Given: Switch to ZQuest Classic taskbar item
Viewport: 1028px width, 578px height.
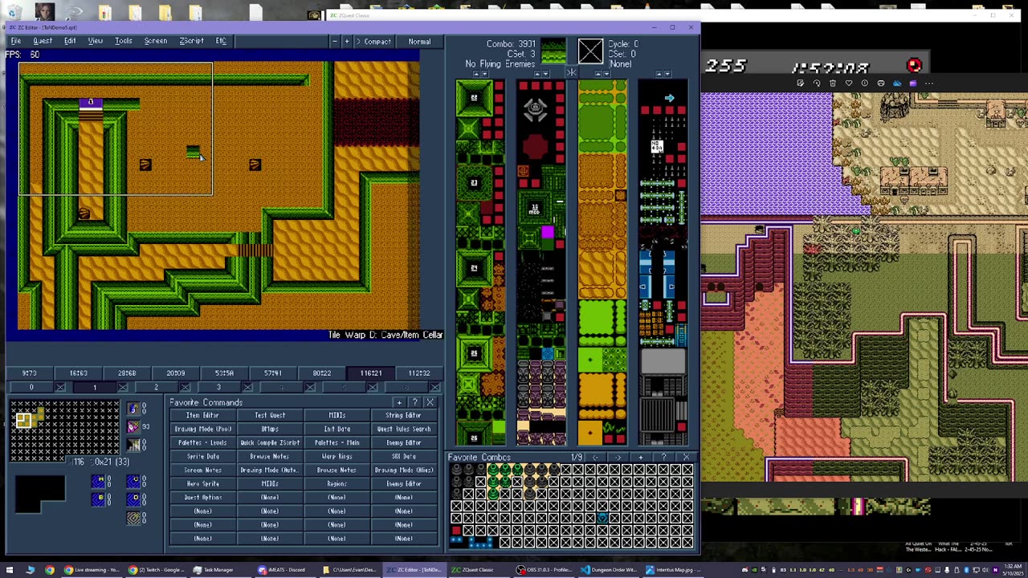Looking at the screenshot, I should point(479,570).
